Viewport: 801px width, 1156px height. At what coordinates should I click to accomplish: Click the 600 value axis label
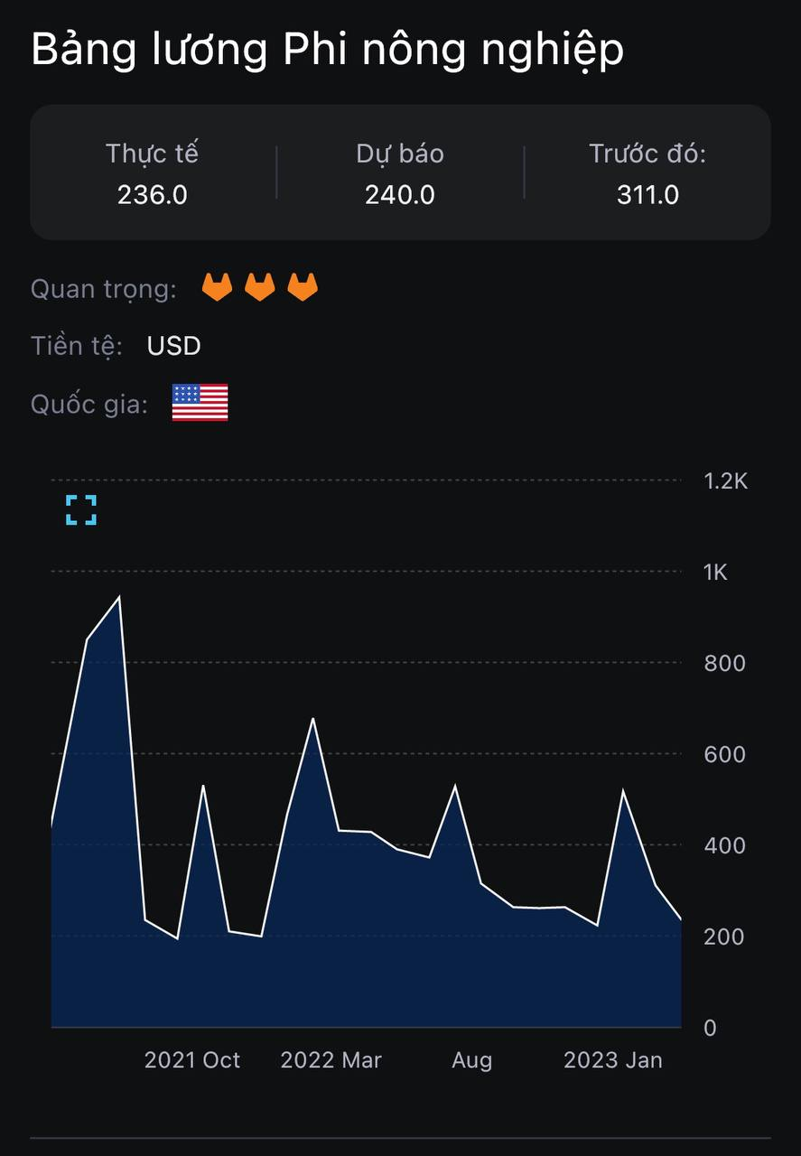(724, 754)
